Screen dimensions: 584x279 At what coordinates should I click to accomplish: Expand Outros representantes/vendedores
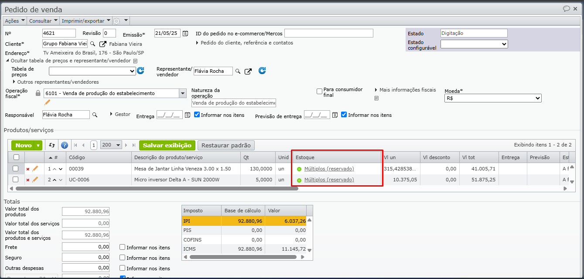(x=55, y=82)
